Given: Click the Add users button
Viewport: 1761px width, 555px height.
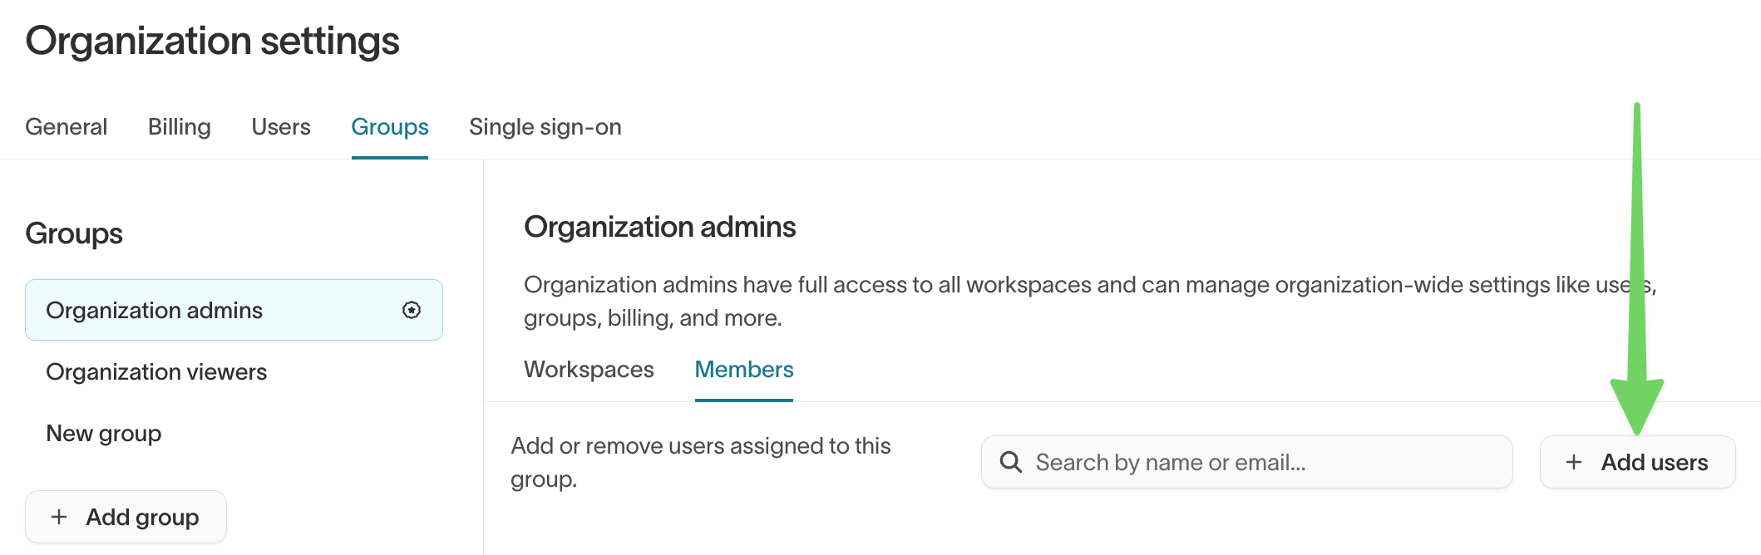Looking at the screenshot, I should click(1637, 462).
